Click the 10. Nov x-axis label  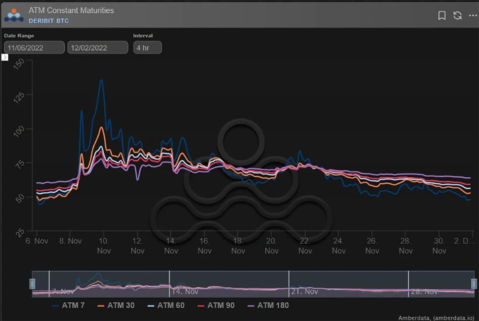pos(104,246)
